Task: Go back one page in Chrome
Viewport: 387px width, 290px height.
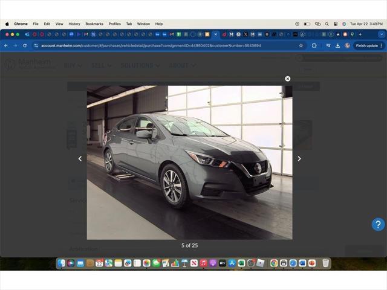Action: tap(6, 46)
